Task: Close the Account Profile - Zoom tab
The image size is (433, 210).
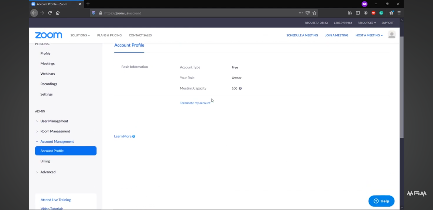Action: 80,4
